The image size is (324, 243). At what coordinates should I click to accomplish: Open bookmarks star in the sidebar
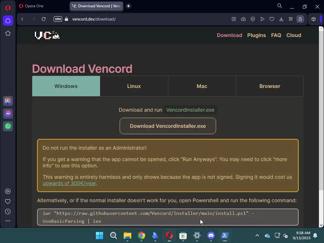(x=8, y=33)
